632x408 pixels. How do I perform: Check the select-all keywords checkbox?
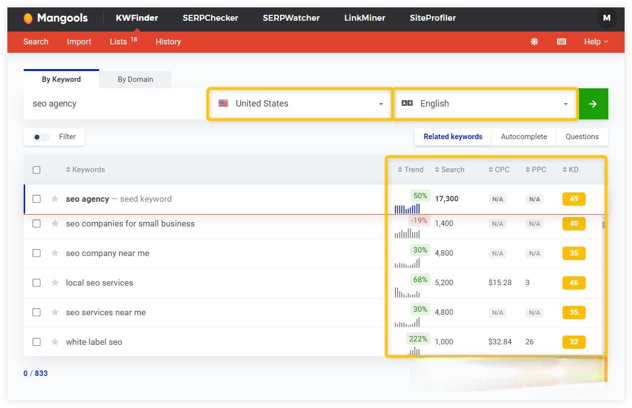tap(36, 170)
